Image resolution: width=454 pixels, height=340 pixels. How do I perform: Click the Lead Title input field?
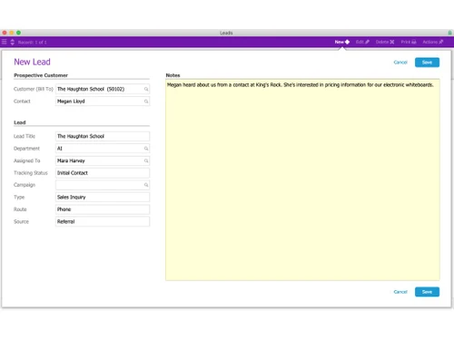(x=103, y=136)
